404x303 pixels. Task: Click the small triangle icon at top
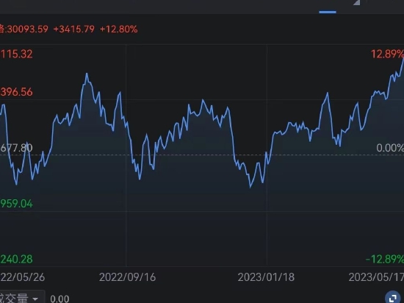(356, 2)
